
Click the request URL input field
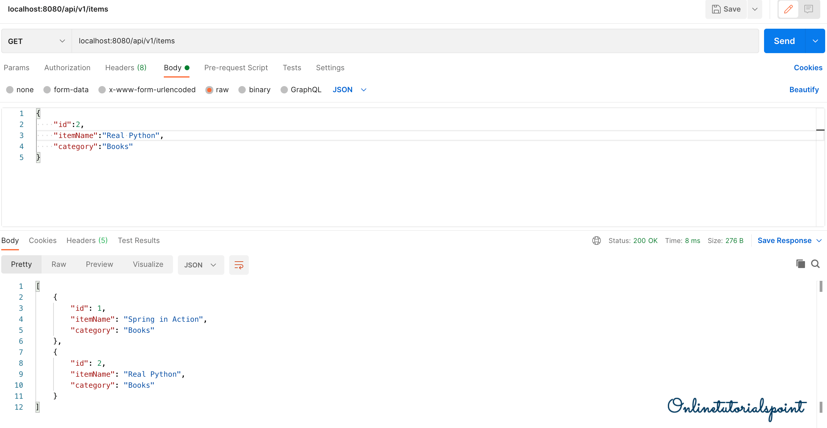coord(414,41)
